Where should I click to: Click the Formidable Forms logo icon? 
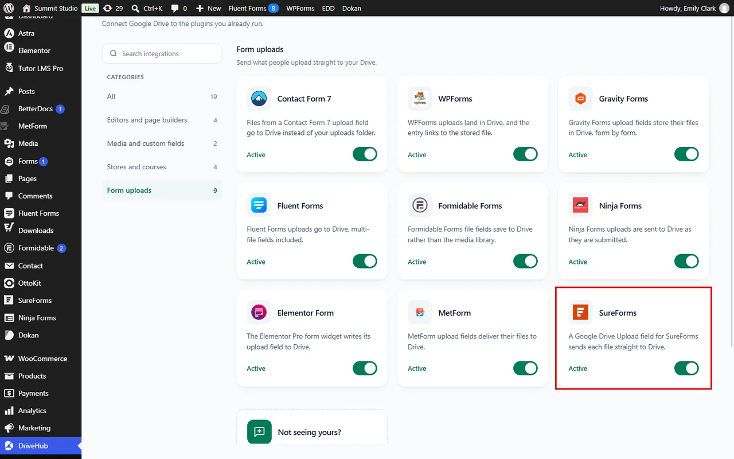click(x=420, y=205)
